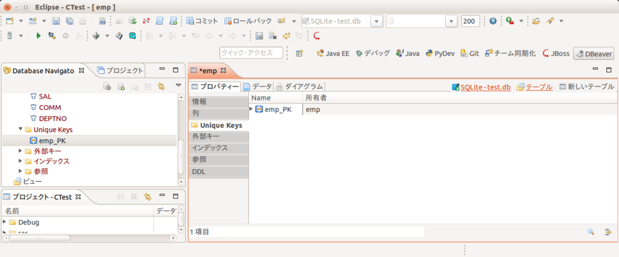Select the プロパティー tab in emp editor
Viewport: 619px width, 257px height.
coord(215,86)
